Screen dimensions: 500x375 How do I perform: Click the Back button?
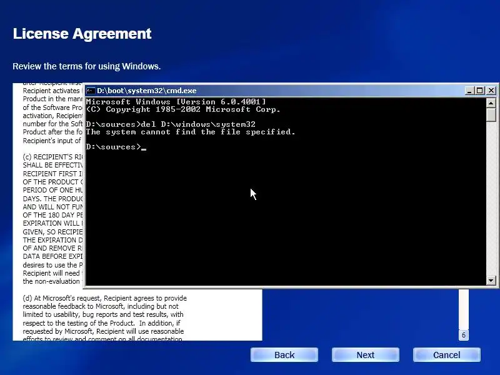284,355
